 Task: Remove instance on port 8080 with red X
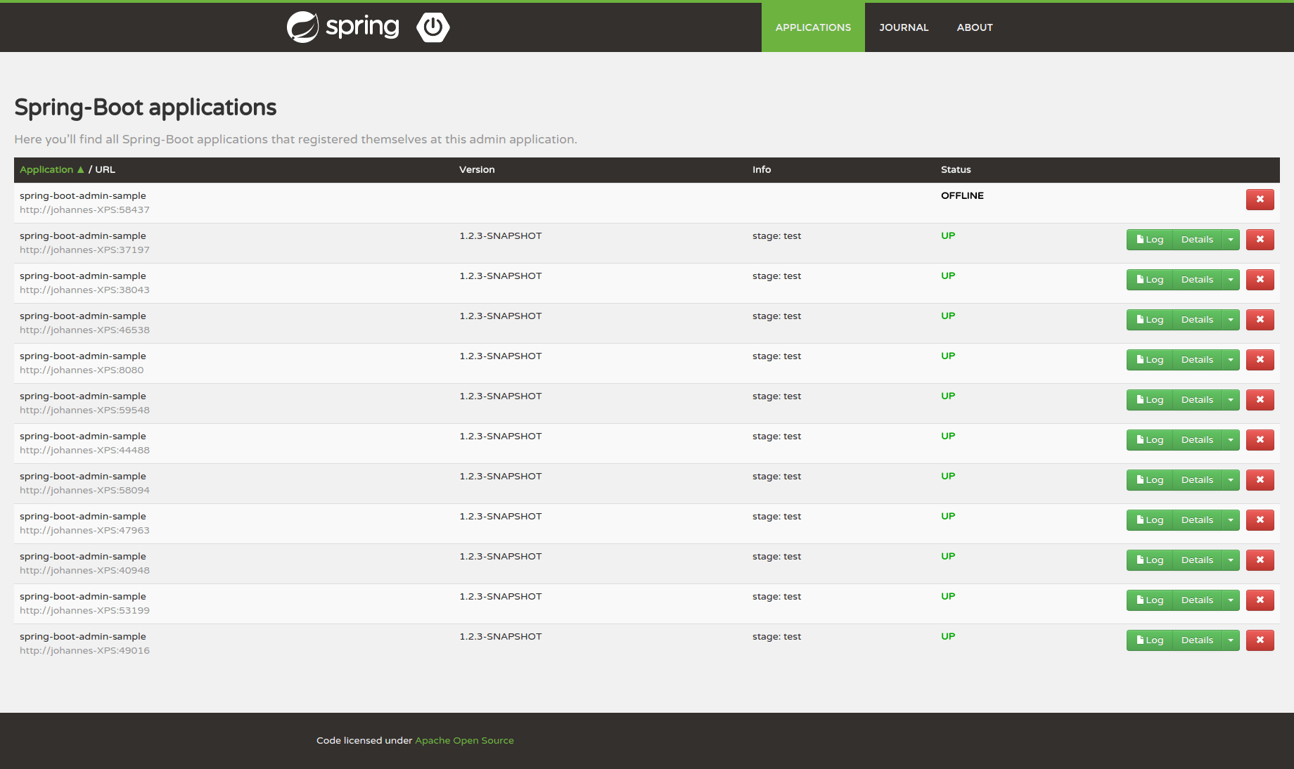(x=1260, y=360)
